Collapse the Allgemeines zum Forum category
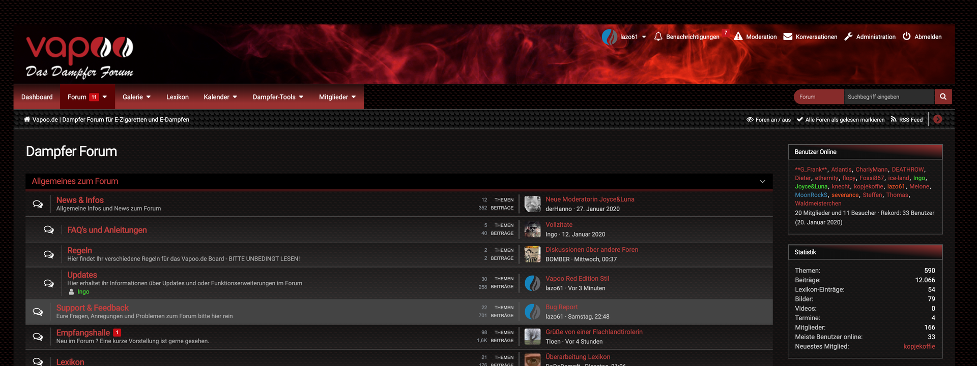 coord(762,181)
